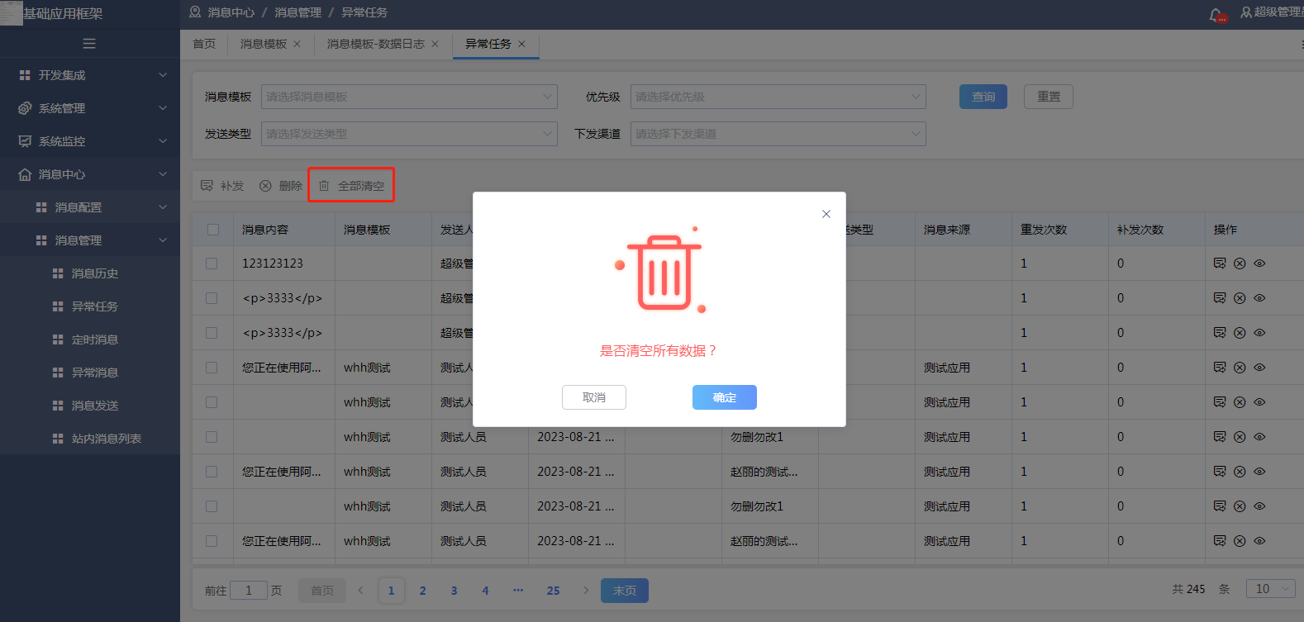Go to page 3

pos(454,591)
